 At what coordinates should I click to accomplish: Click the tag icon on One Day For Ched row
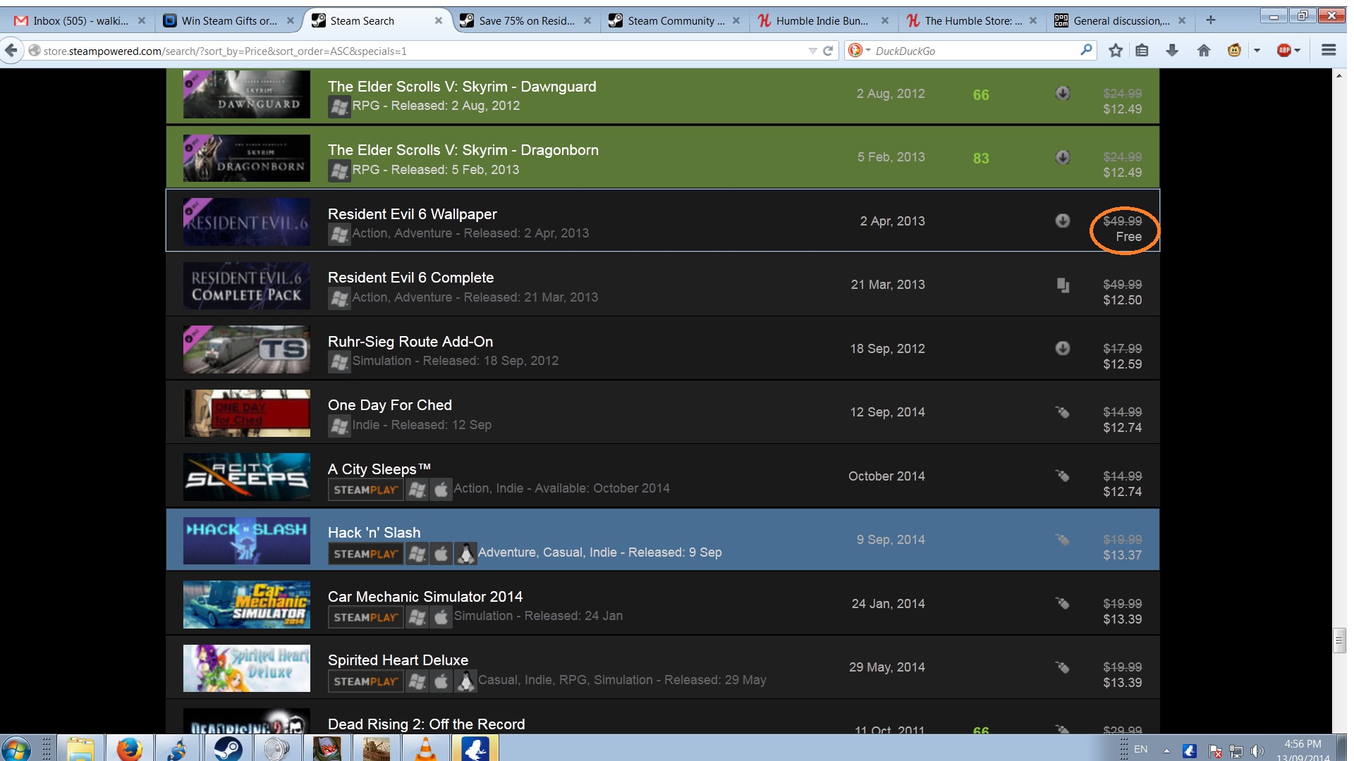tap(1062, 412)
